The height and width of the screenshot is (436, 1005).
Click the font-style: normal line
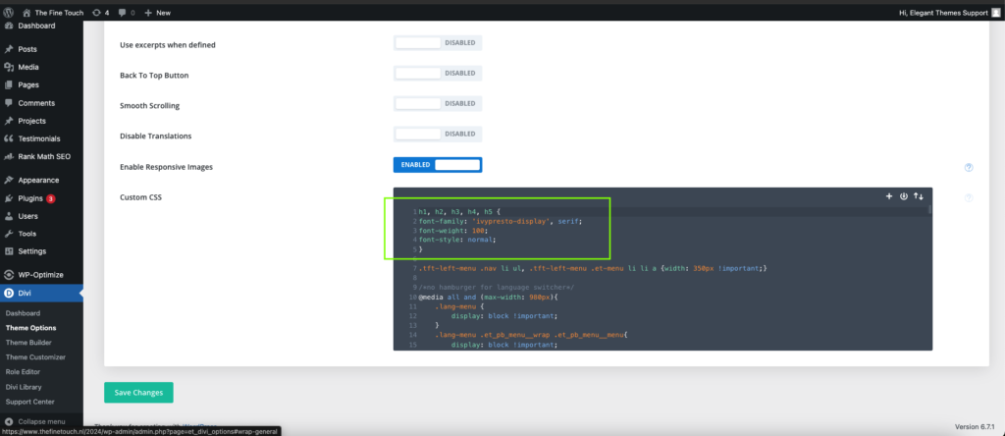(457, 240)
